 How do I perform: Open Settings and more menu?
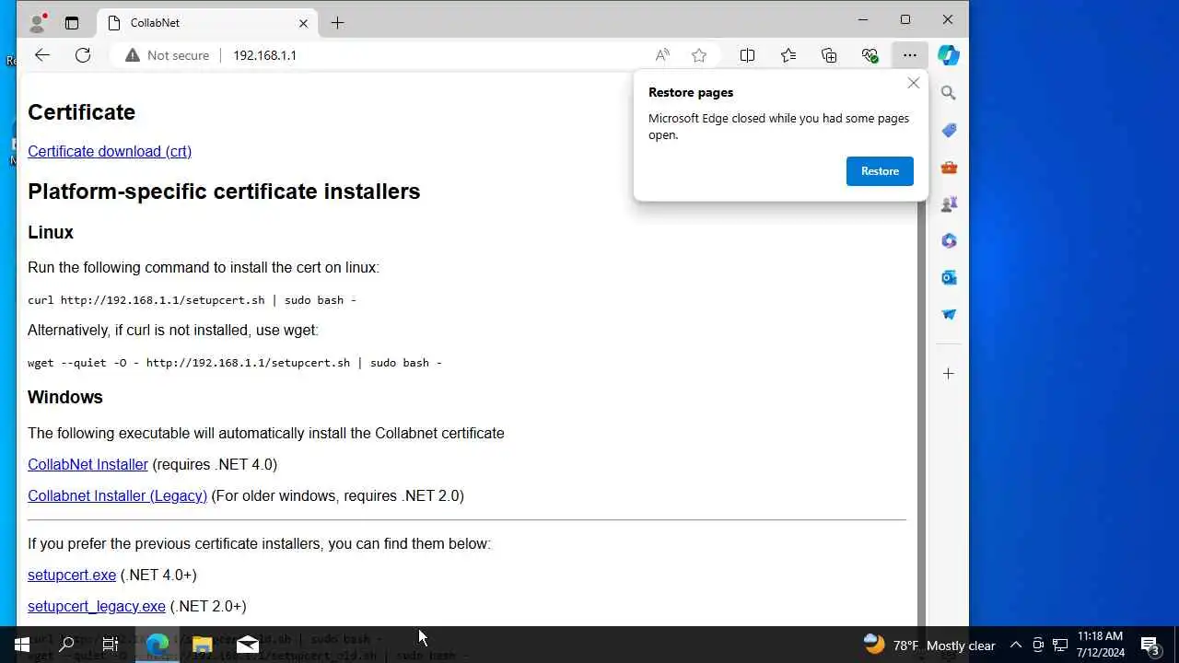[x=910, y=55]
